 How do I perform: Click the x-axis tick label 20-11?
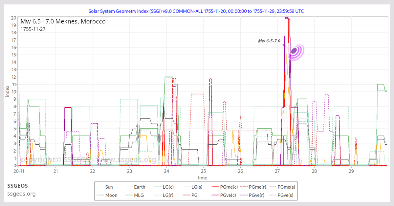18,171
